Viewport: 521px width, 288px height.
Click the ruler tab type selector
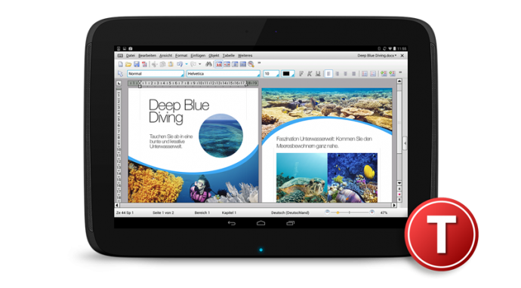(119, 83)
